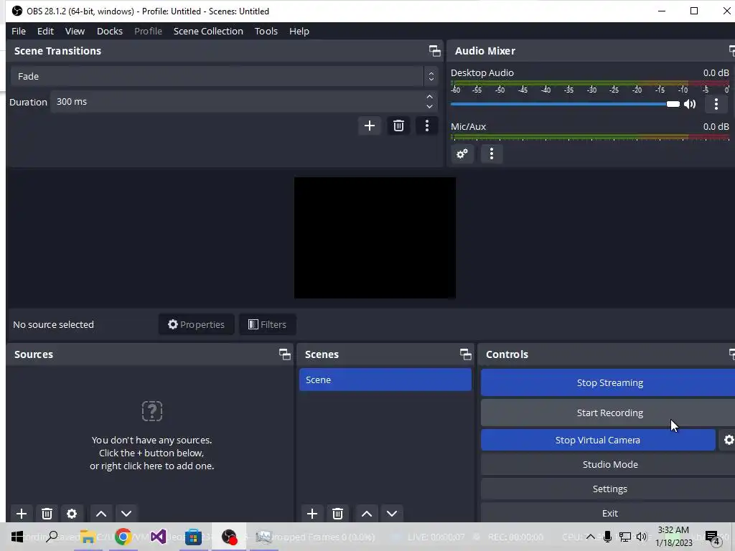Open OBS Settings from Controls
Viewport: 735px width, 551px height.
coord(609,489)
